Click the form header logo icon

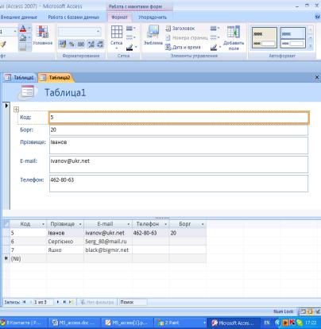(28, 92)
